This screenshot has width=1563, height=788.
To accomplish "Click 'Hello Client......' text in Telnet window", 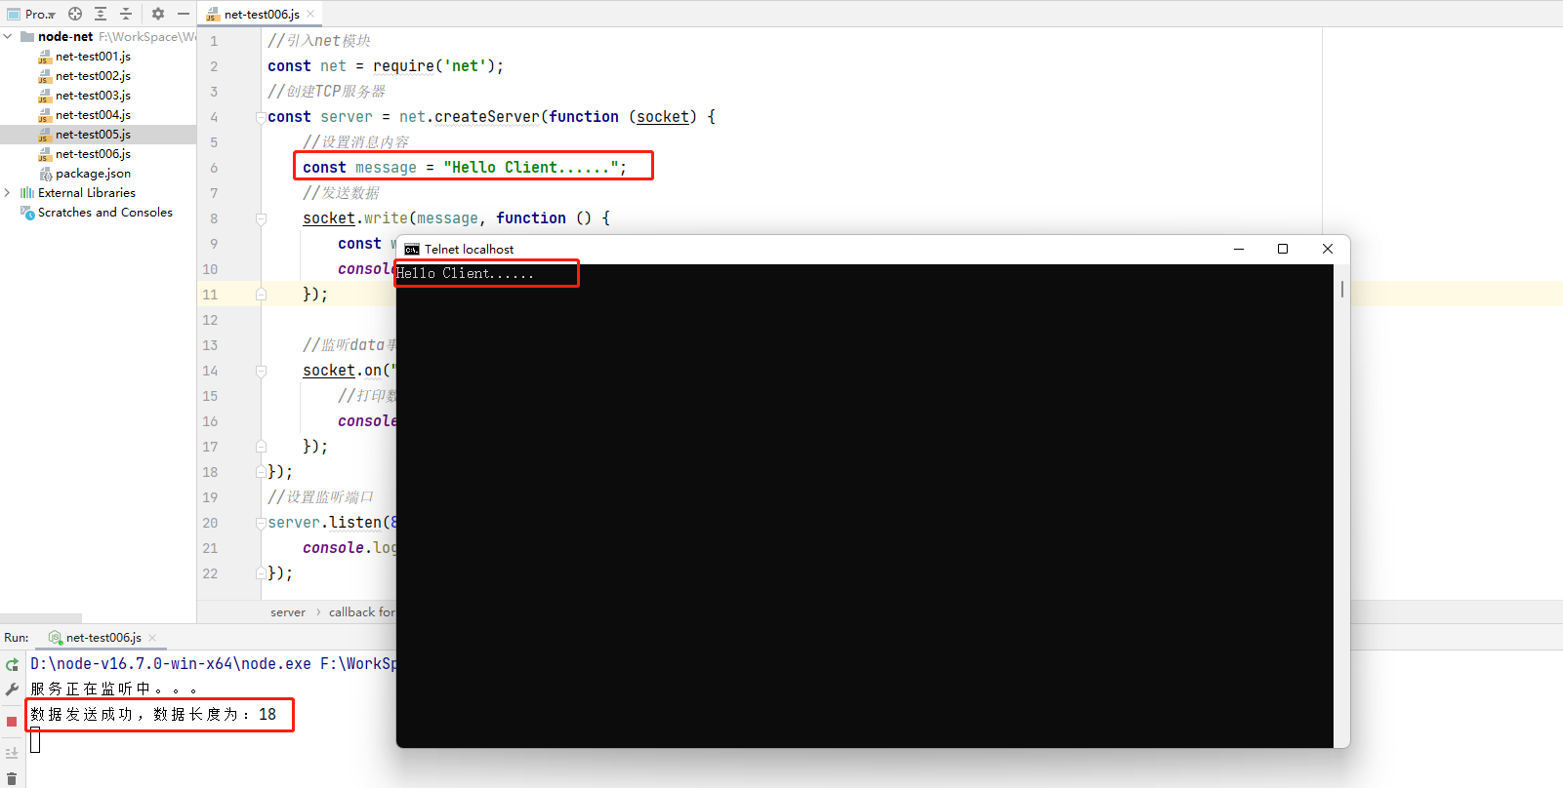I will click(x=465, y=274).
